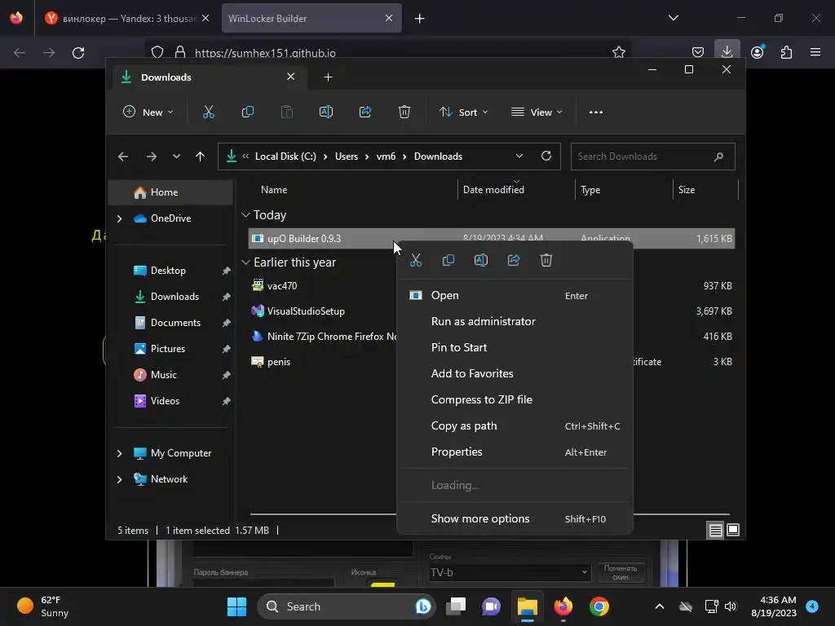The image size is (835, 626).
Task: Open the View dropdown
Action: point(537,112)
